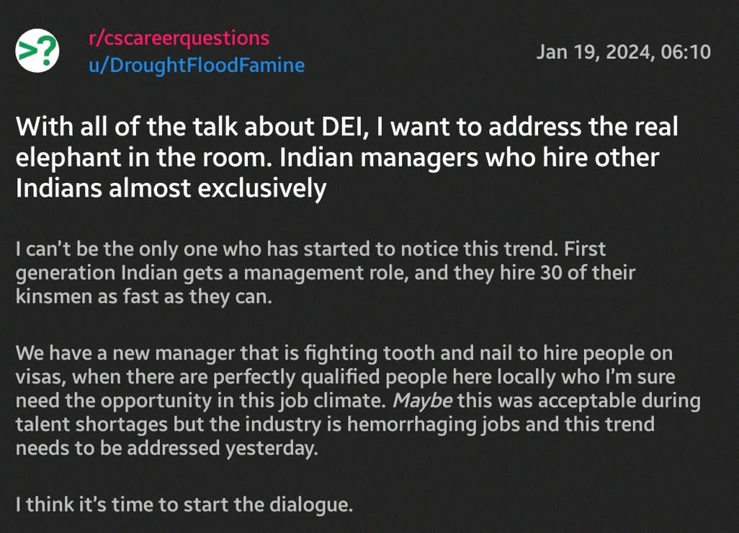Click the word visas in the second paragraph
739x533 pixels.
37,377
